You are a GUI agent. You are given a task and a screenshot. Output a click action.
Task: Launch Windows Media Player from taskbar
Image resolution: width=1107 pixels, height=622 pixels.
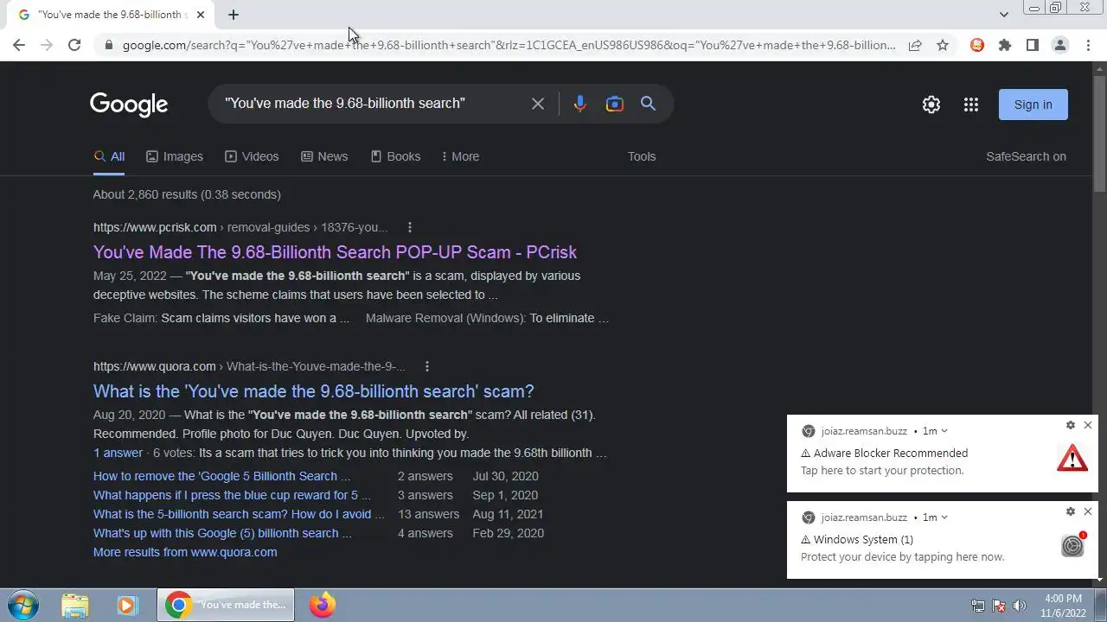[127, 605]
